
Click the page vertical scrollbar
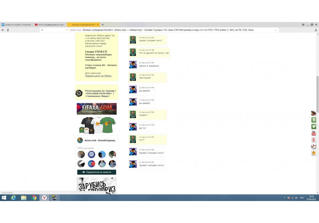pyautogui.click(x=317, y=92)
